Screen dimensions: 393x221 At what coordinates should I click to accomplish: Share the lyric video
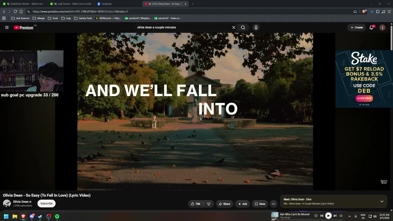(x=224, y=204)
